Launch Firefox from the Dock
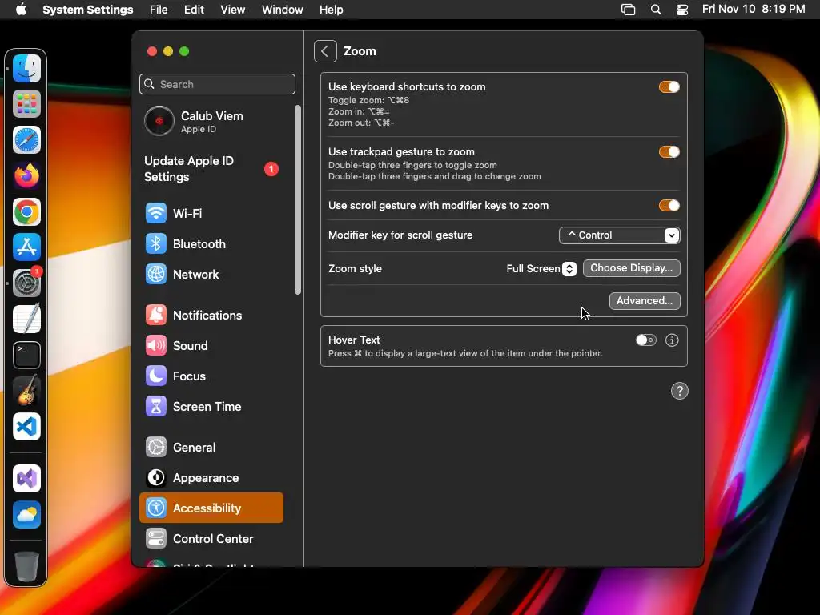The width and height of the screenshot is (820, 615). pos(26,175)
